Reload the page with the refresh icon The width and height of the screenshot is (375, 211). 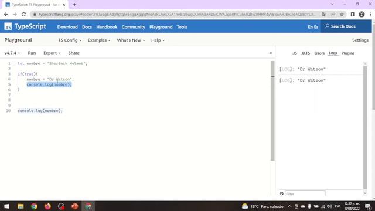(x=23, y=14)
